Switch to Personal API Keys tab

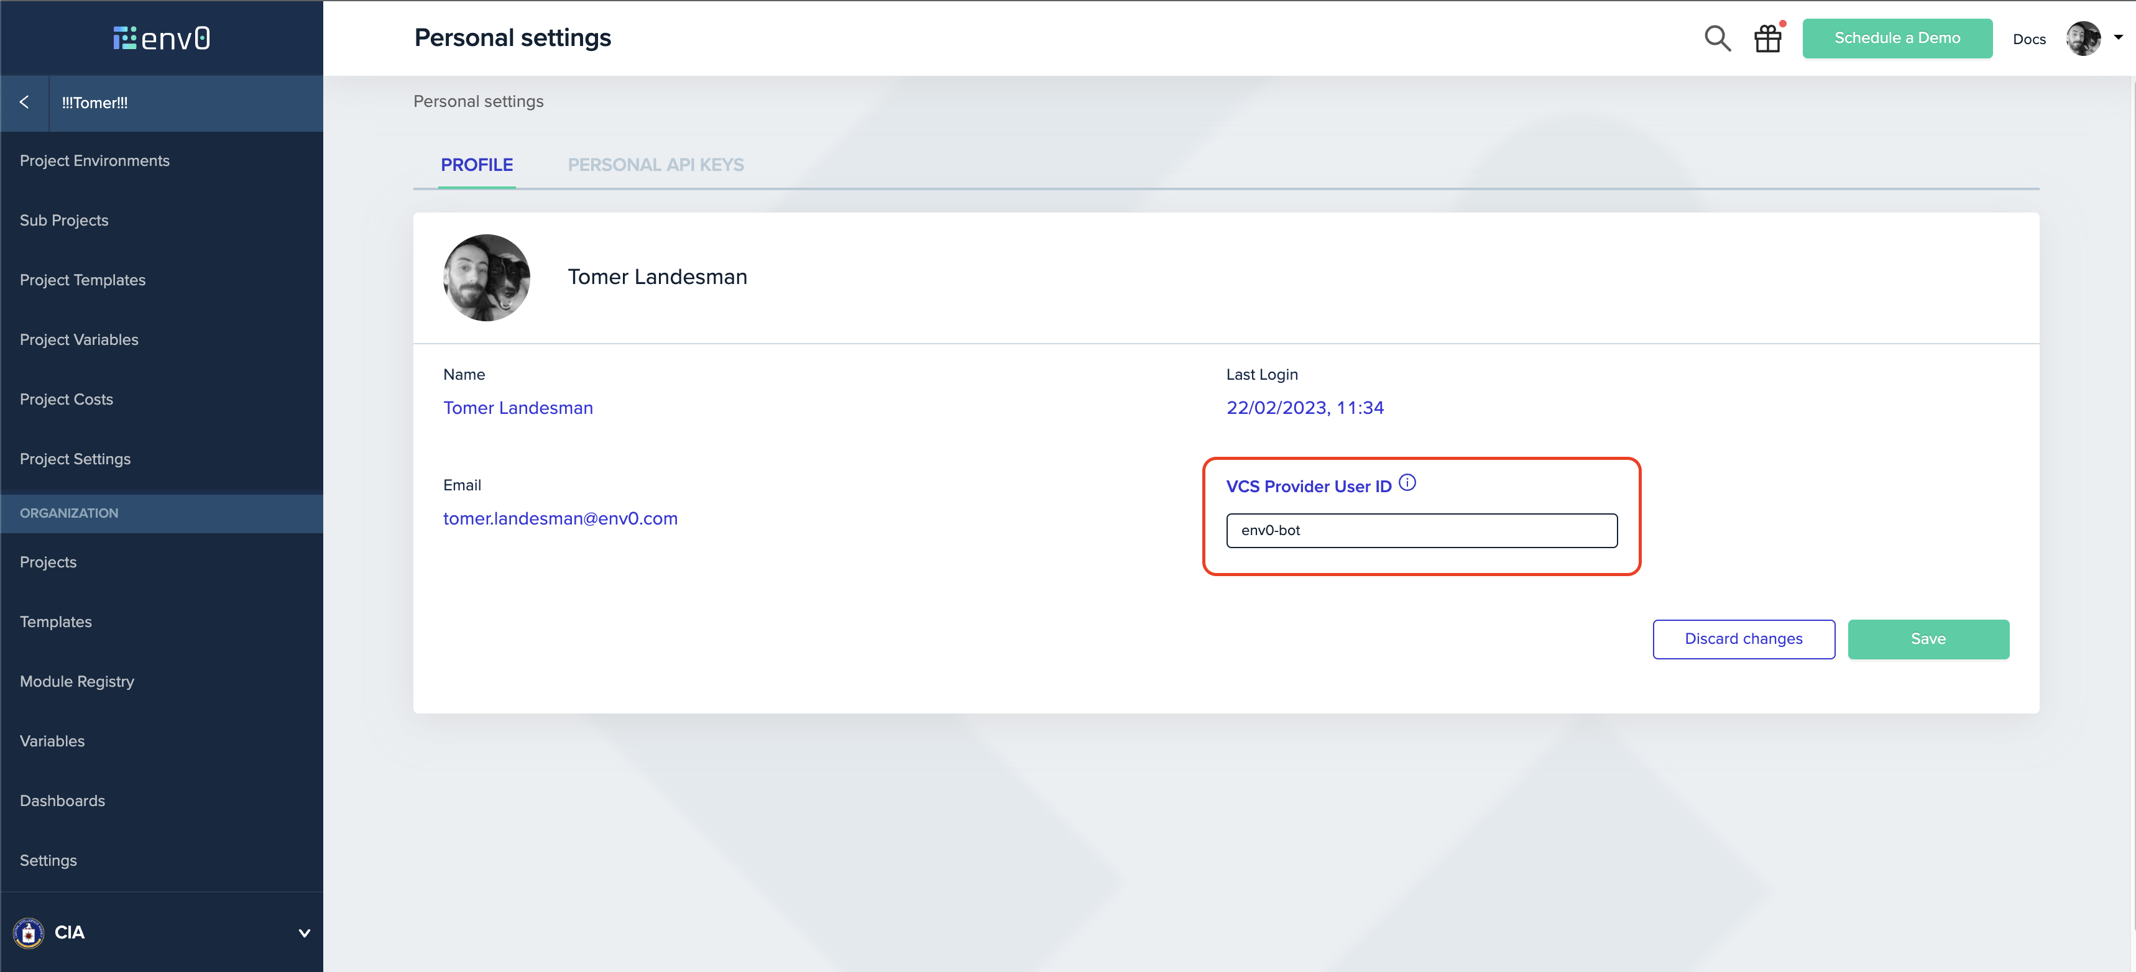[655, 165]
